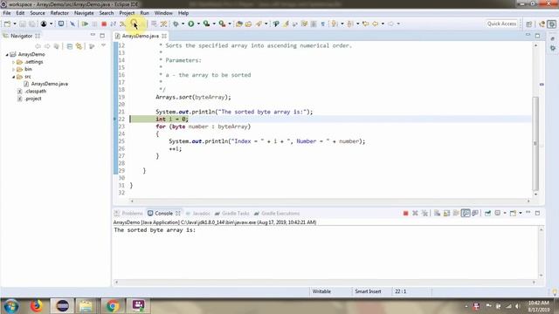Viewport: 559px width, 314px height.
Task: Switch to the Gradle Tasks tab
Action: tap(232, 213)
